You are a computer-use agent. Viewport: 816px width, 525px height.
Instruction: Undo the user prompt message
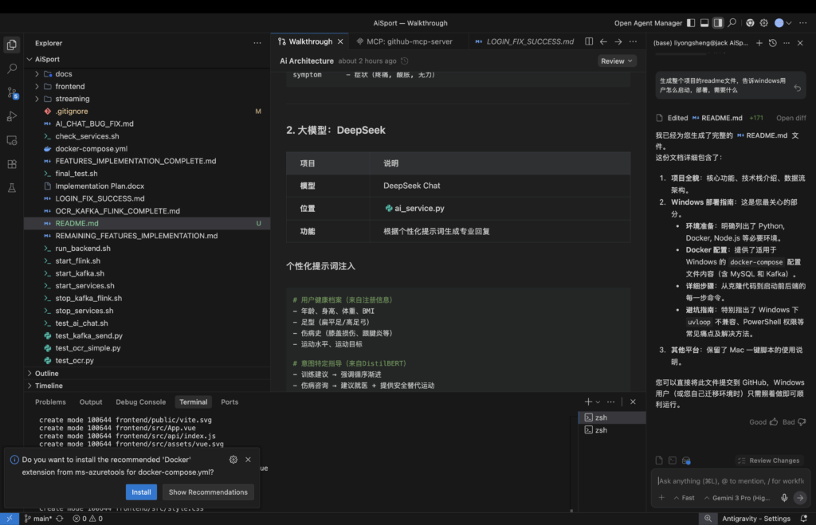(797, 88)
